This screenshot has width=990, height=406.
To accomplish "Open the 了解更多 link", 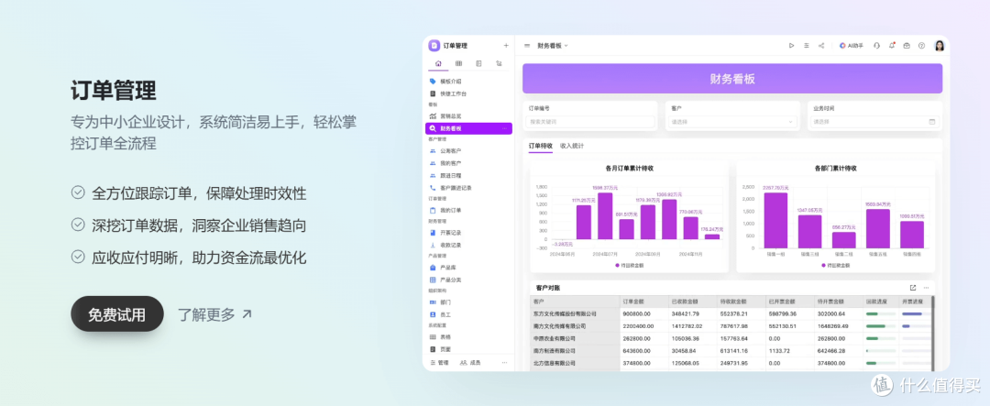I will (214, 313).
